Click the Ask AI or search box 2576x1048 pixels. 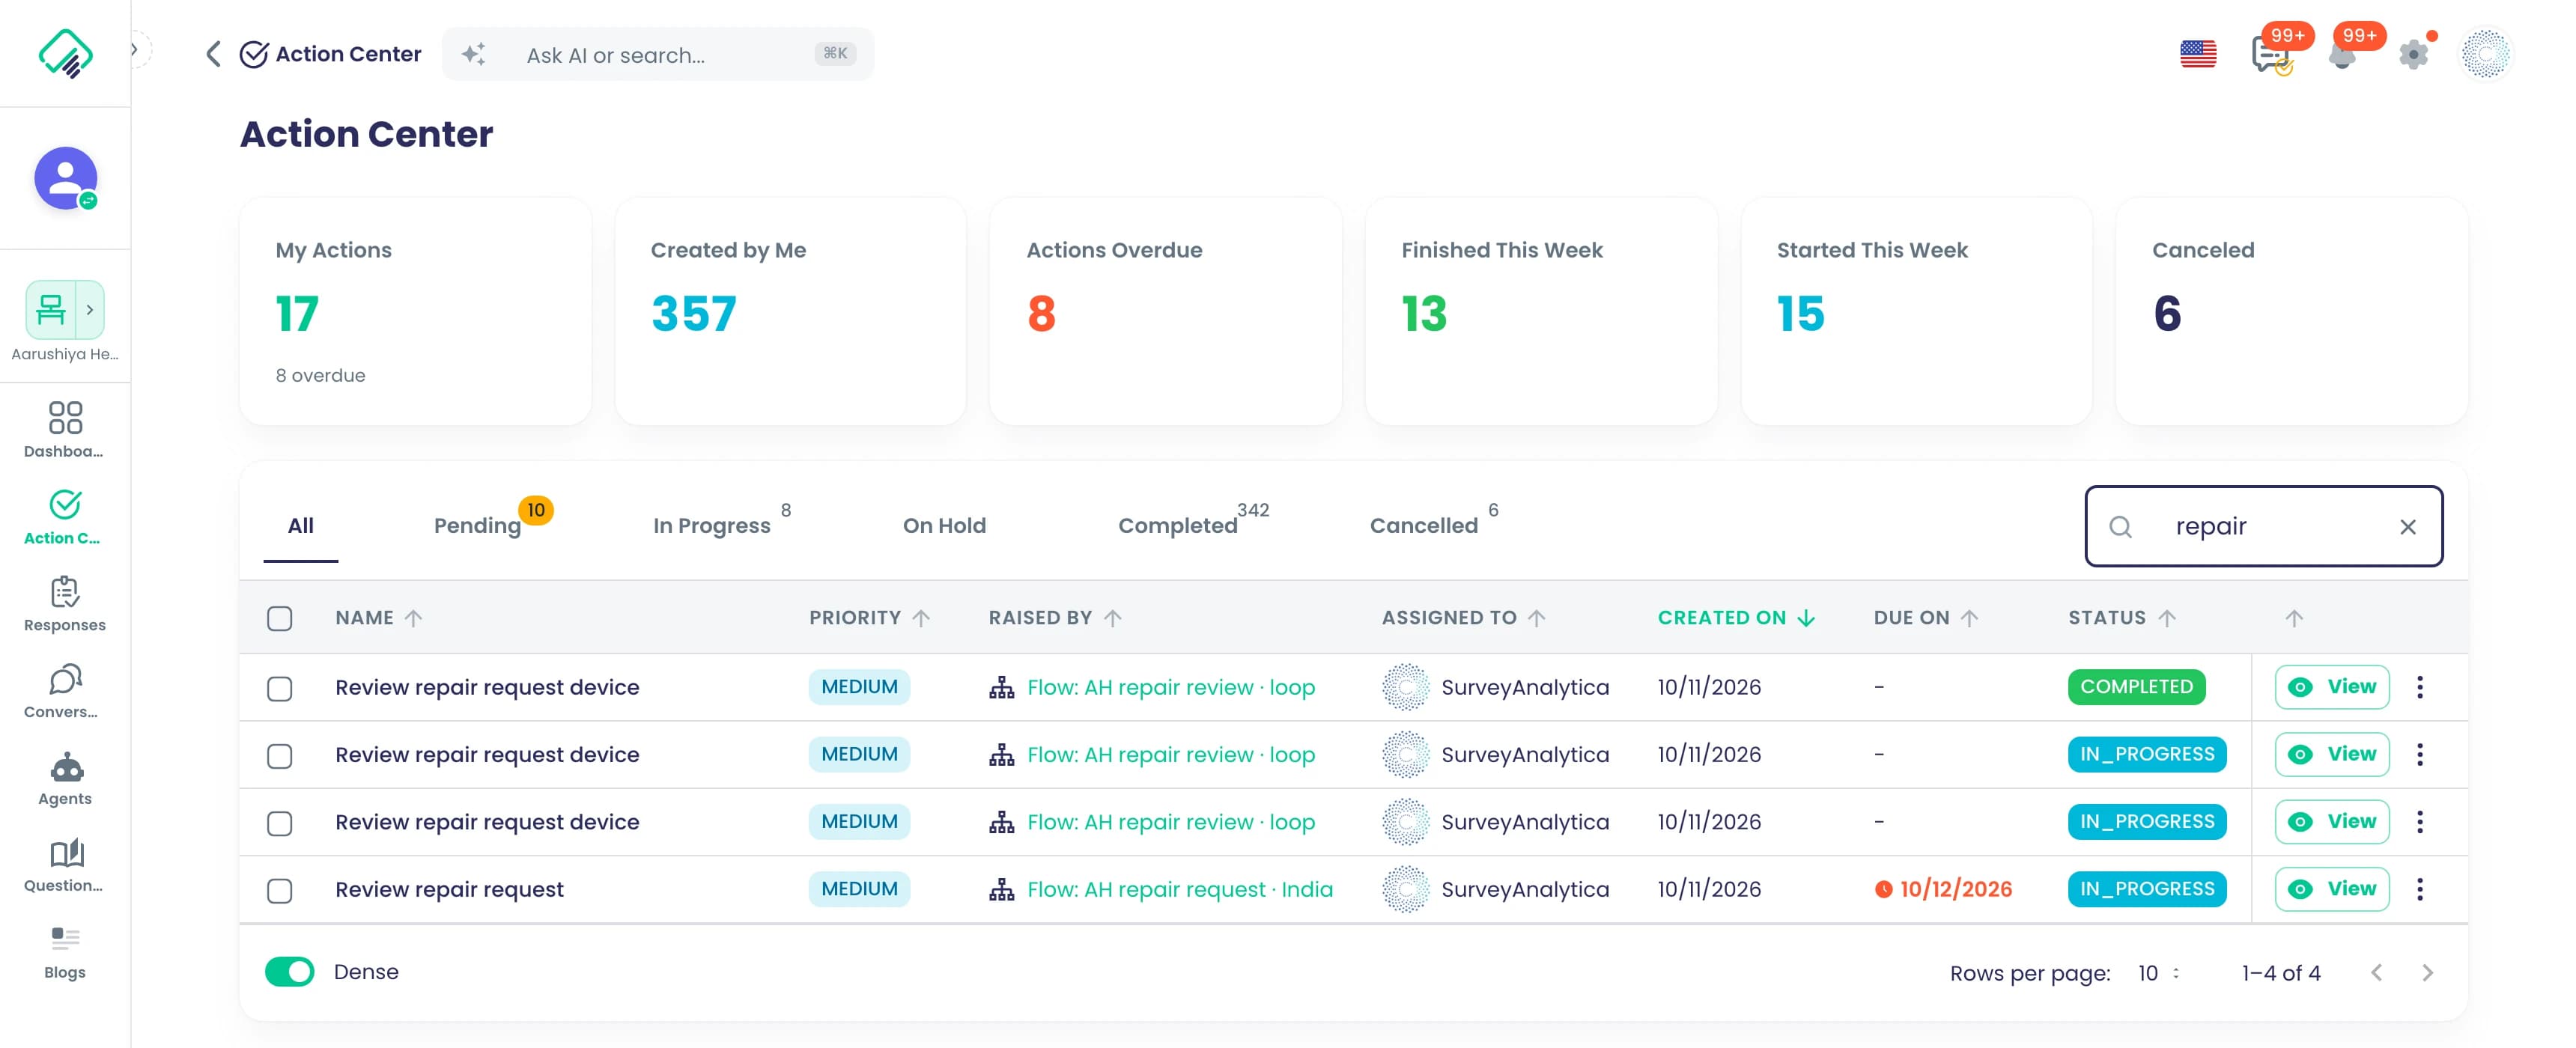[657, 54]
